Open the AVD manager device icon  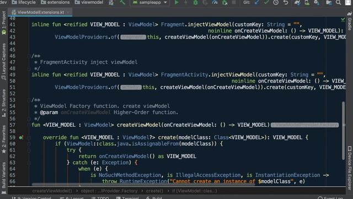[x=307, y=2]
